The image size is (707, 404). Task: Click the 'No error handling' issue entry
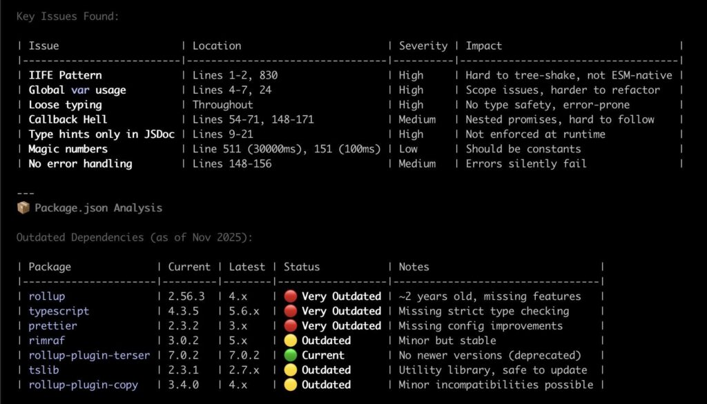(80, 163)
